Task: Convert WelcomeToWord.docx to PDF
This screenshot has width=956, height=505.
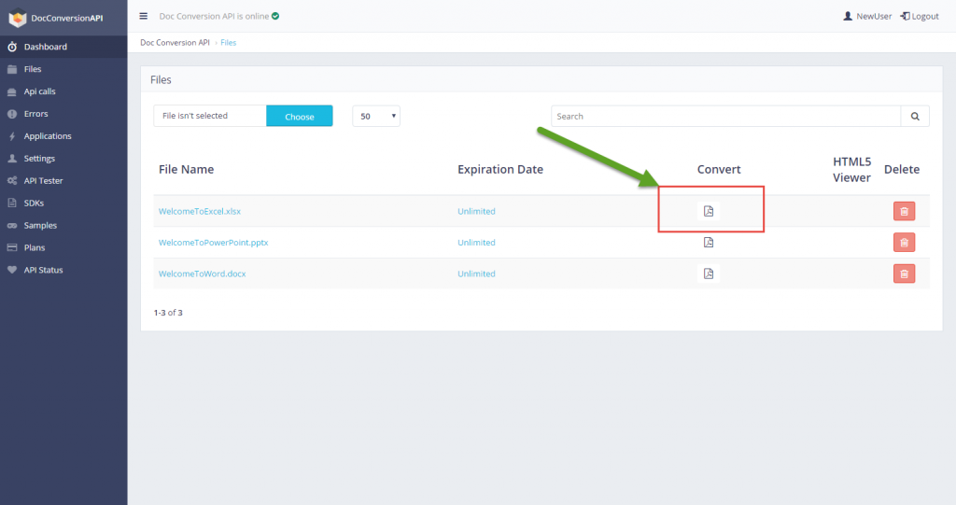Action: 709,274
